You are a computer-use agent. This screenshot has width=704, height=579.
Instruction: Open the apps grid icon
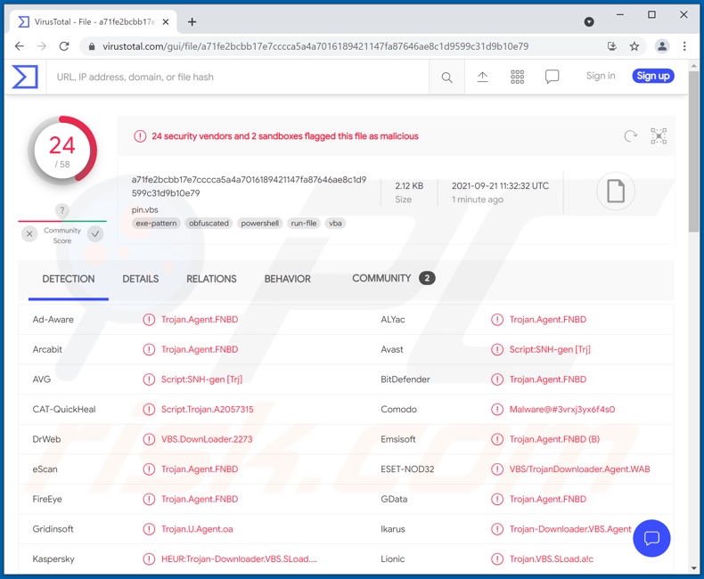coord(517,77)
